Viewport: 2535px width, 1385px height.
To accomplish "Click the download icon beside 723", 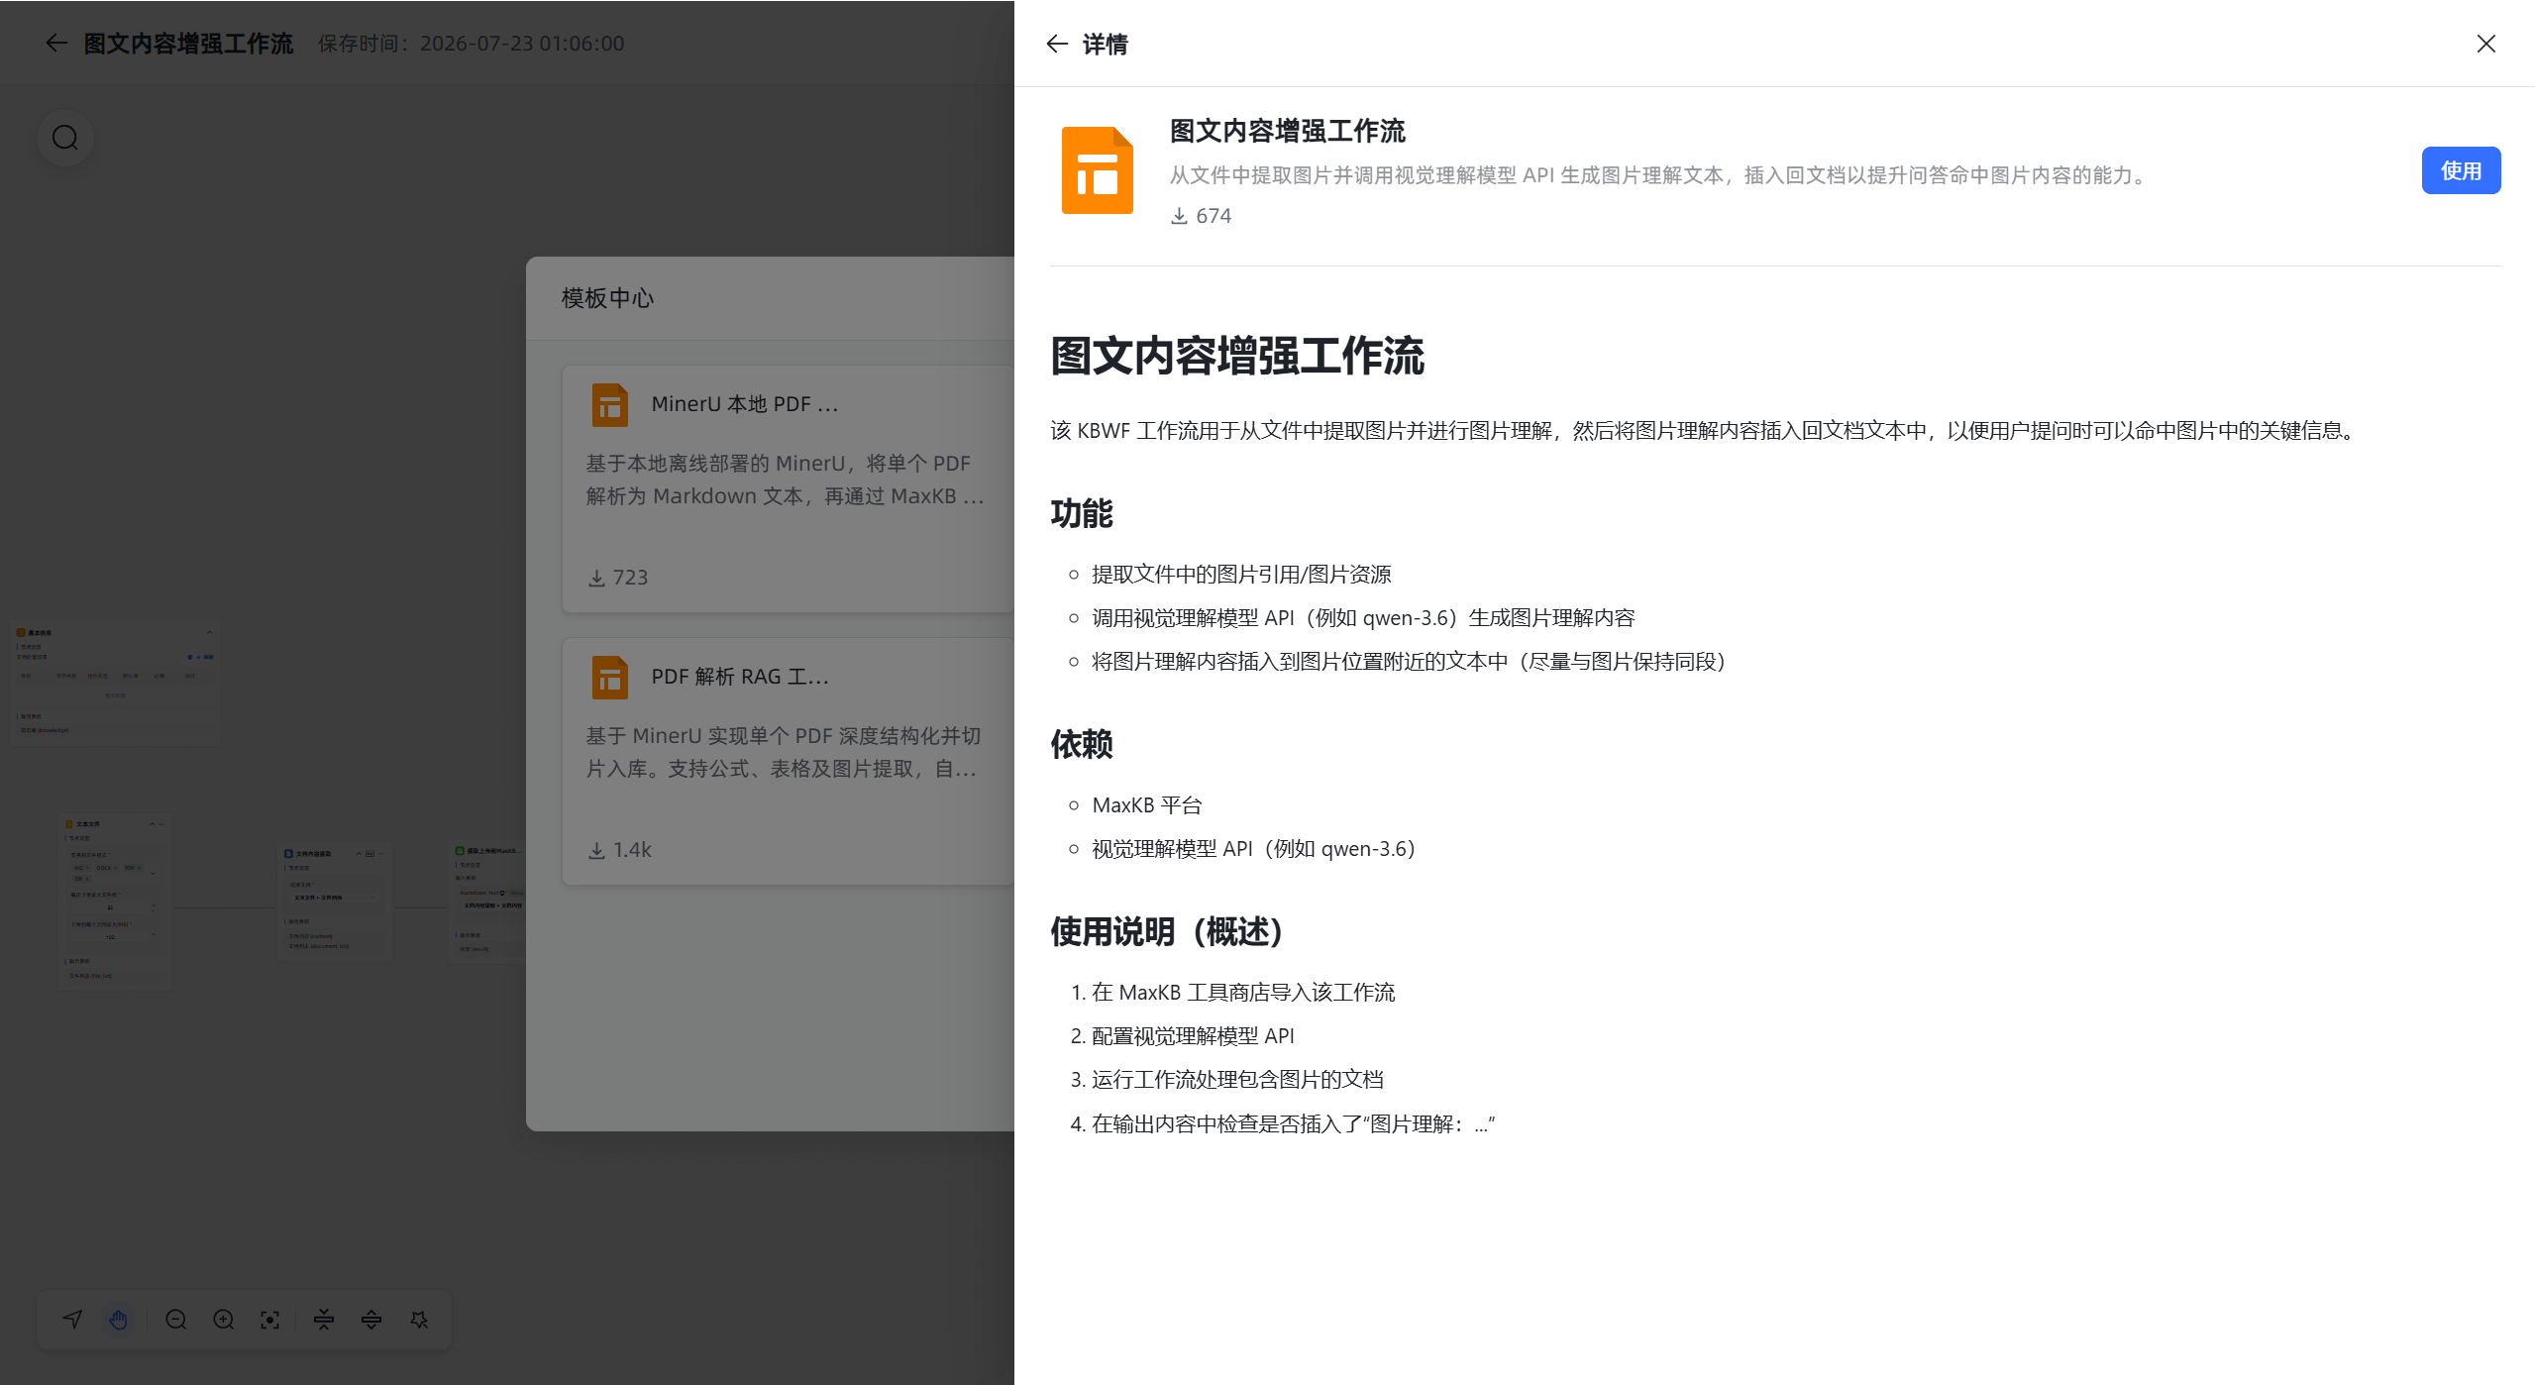I will [596, 578].
